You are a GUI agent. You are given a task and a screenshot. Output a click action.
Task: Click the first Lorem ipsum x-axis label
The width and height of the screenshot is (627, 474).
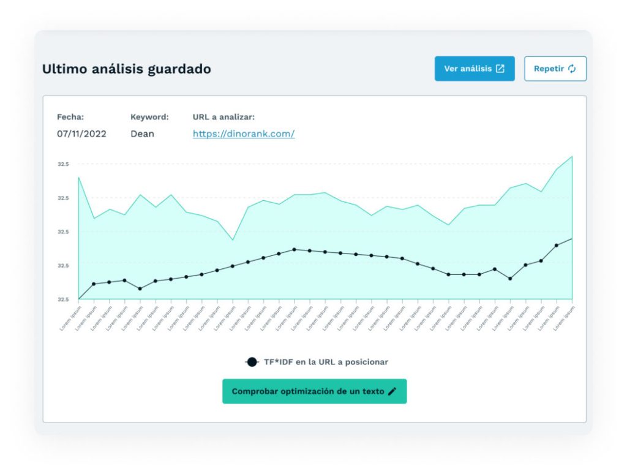70,318
